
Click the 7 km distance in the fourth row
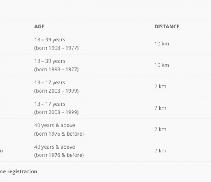(160, 108)
